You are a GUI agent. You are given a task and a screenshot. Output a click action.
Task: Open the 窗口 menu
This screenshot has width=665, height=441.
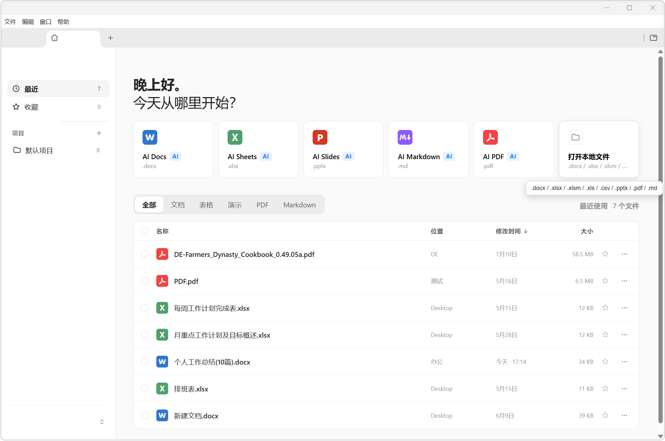(46, 22)
